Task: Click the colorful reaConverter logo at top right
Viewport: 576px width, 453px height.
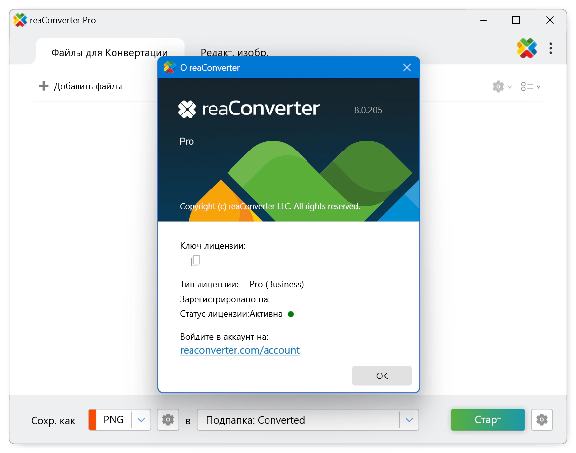Action: coord(527,48)
